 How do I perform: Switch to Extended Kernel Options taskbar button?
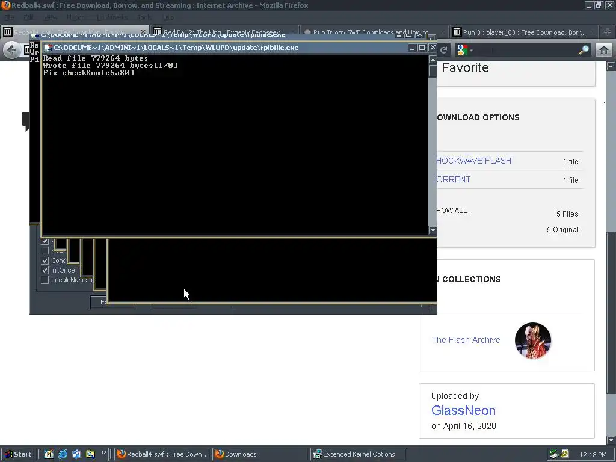coord(358,454)
